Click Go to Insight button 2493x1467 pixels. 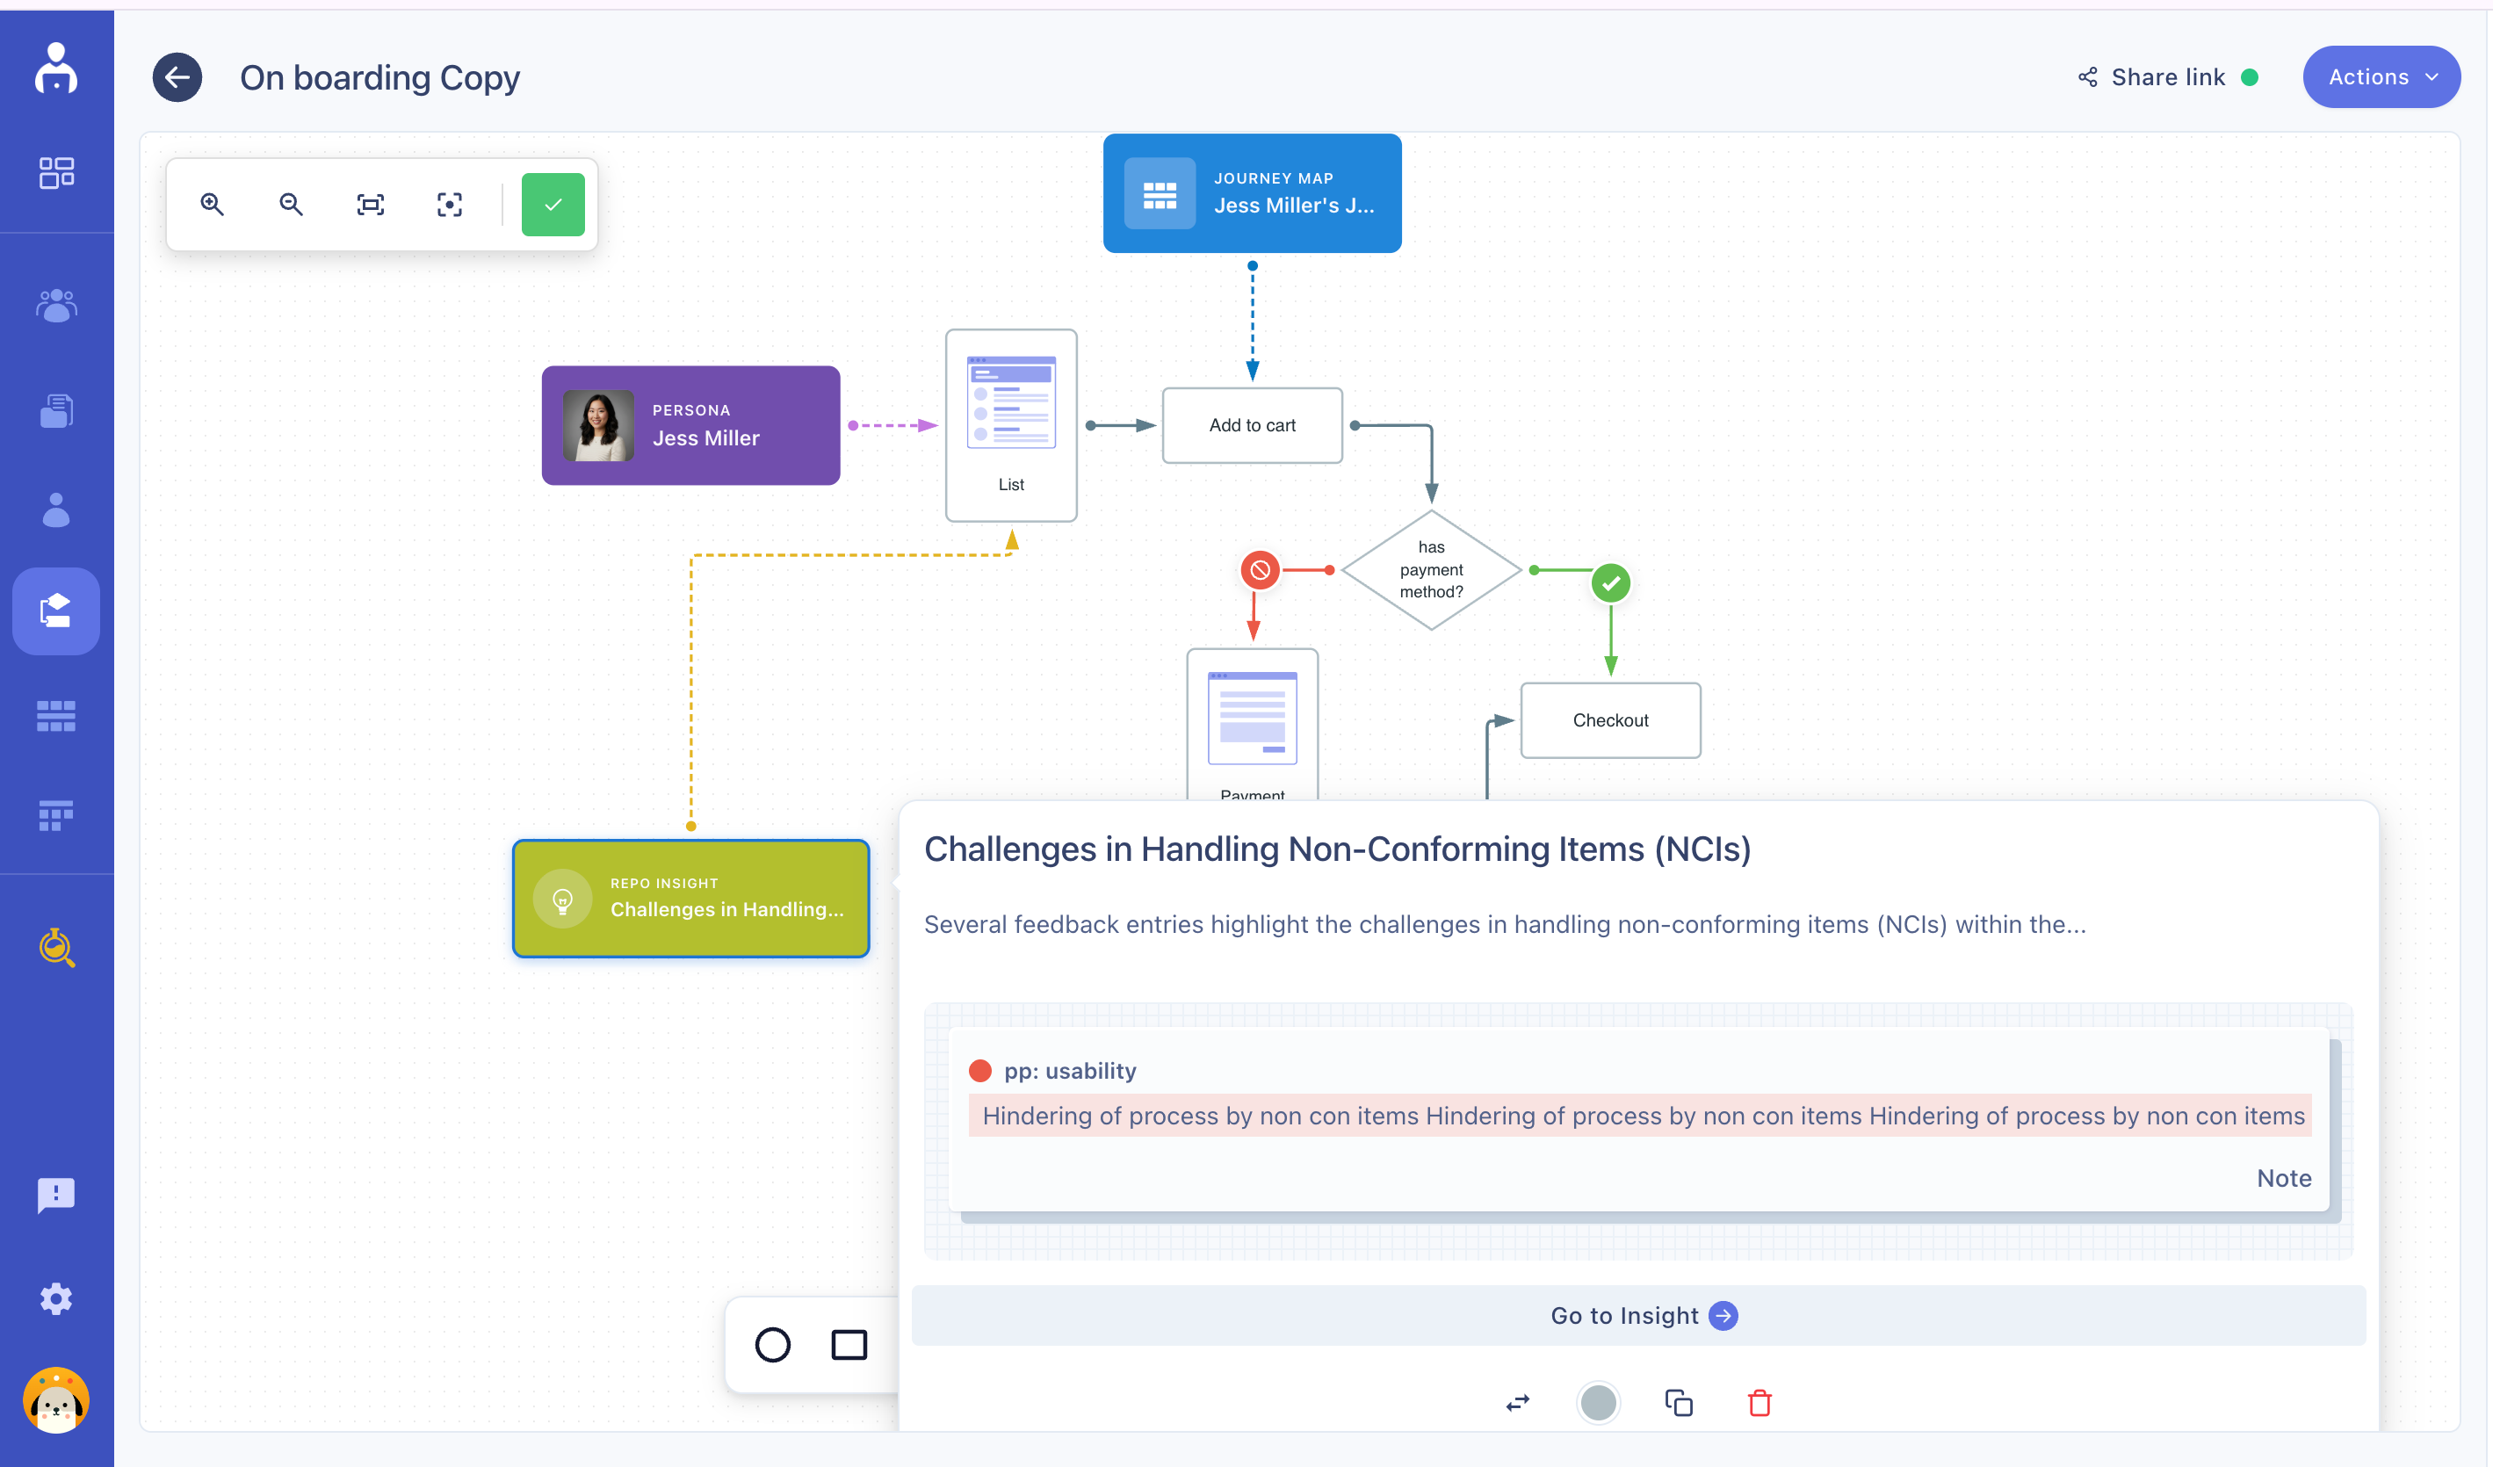1638,1315
